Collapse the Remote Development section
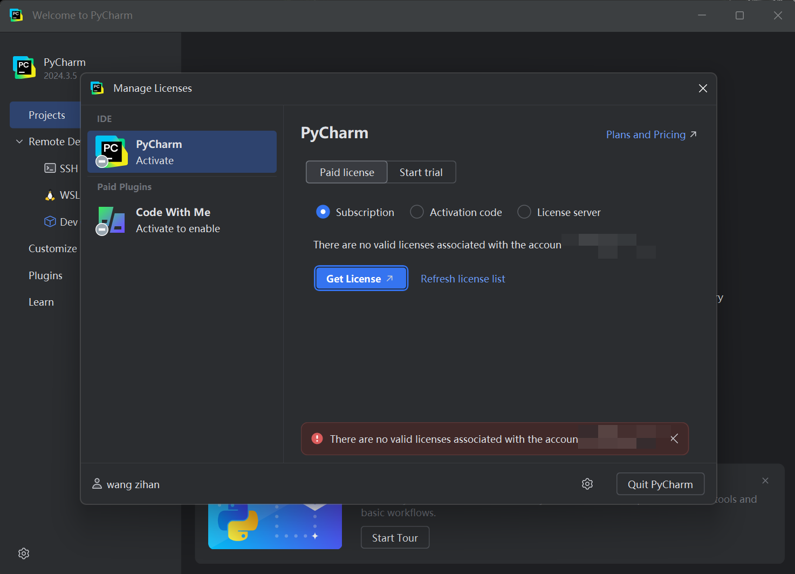 click(x=19, y=141)
